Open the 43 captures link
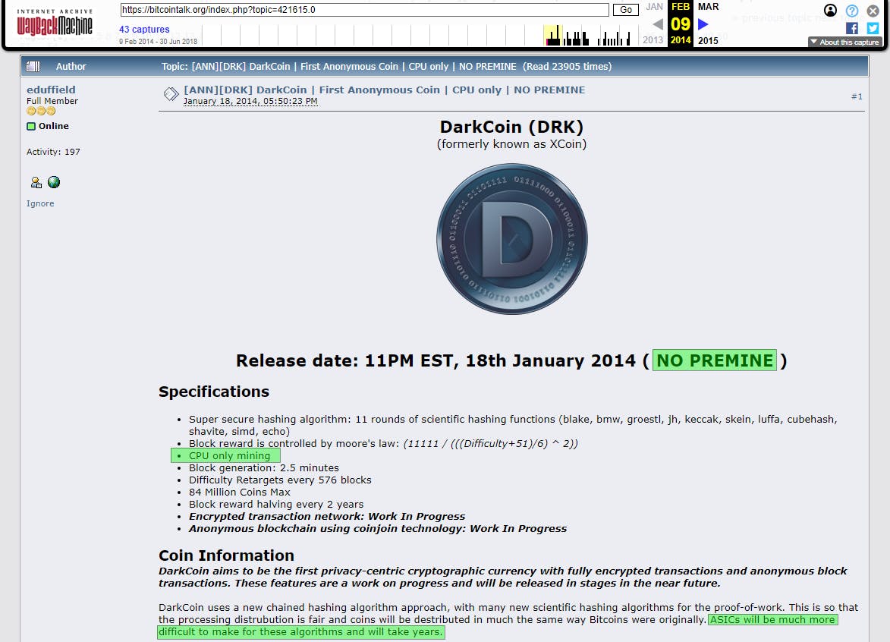 tap(144, 30)
